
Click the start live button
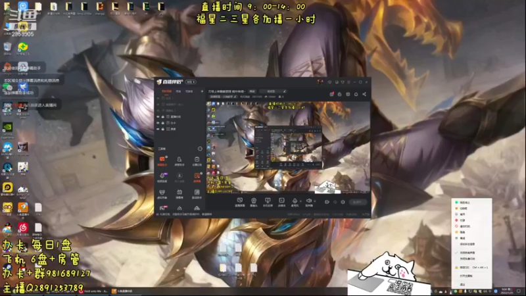point(358,202)
